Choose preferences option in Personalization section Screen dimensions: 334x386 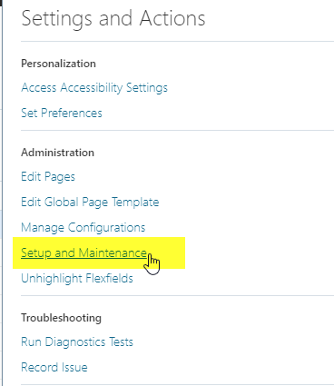pyautogui.click(x=62, y=114)
